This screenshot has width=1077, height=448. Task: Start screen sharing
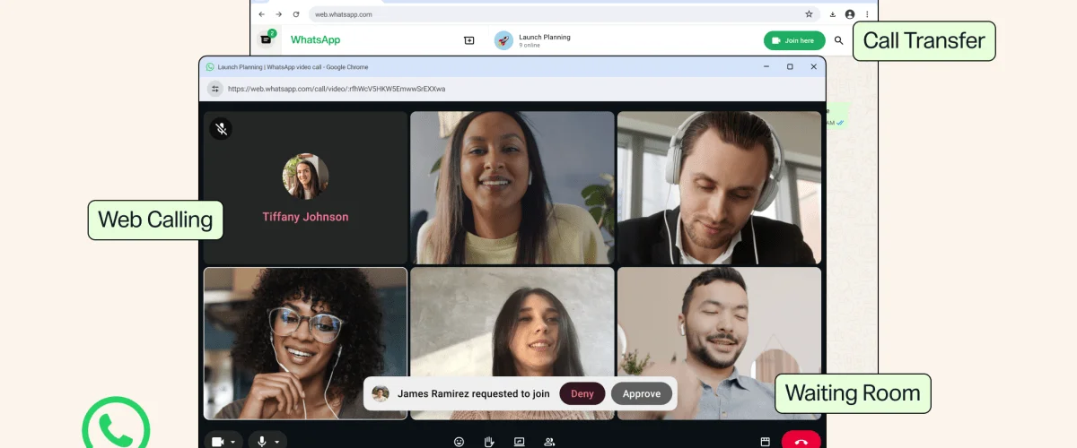point(519,442)
